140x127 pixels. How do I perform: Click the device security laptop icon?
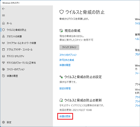pos(3,56)
